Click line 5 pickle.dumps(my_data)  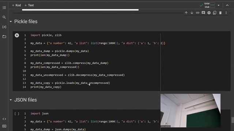click(60, 51)
